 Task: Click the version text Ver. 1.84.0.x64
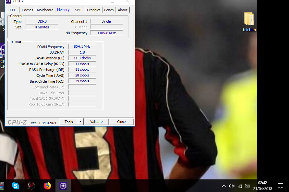point(43,123)
